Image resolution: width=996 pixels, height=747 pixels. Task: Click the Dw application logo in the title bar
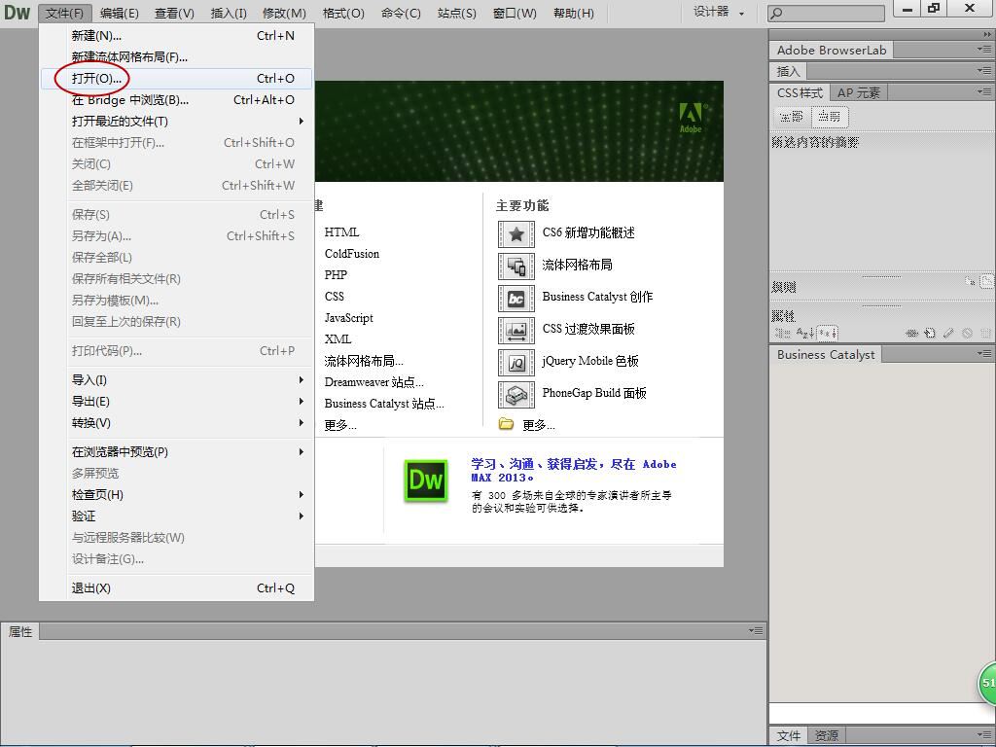[18, 12]
